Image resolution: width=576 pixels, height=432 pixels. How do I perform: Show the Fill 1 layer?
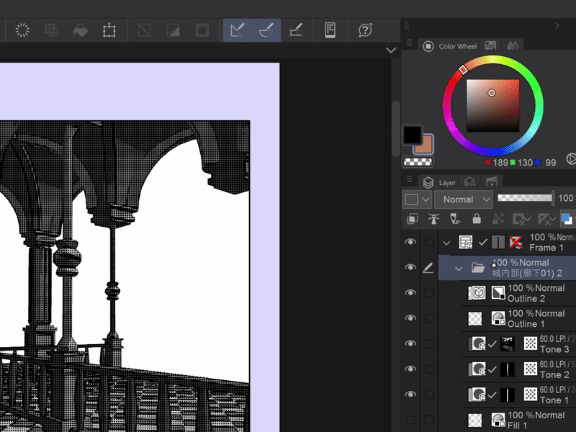[410, 420]
